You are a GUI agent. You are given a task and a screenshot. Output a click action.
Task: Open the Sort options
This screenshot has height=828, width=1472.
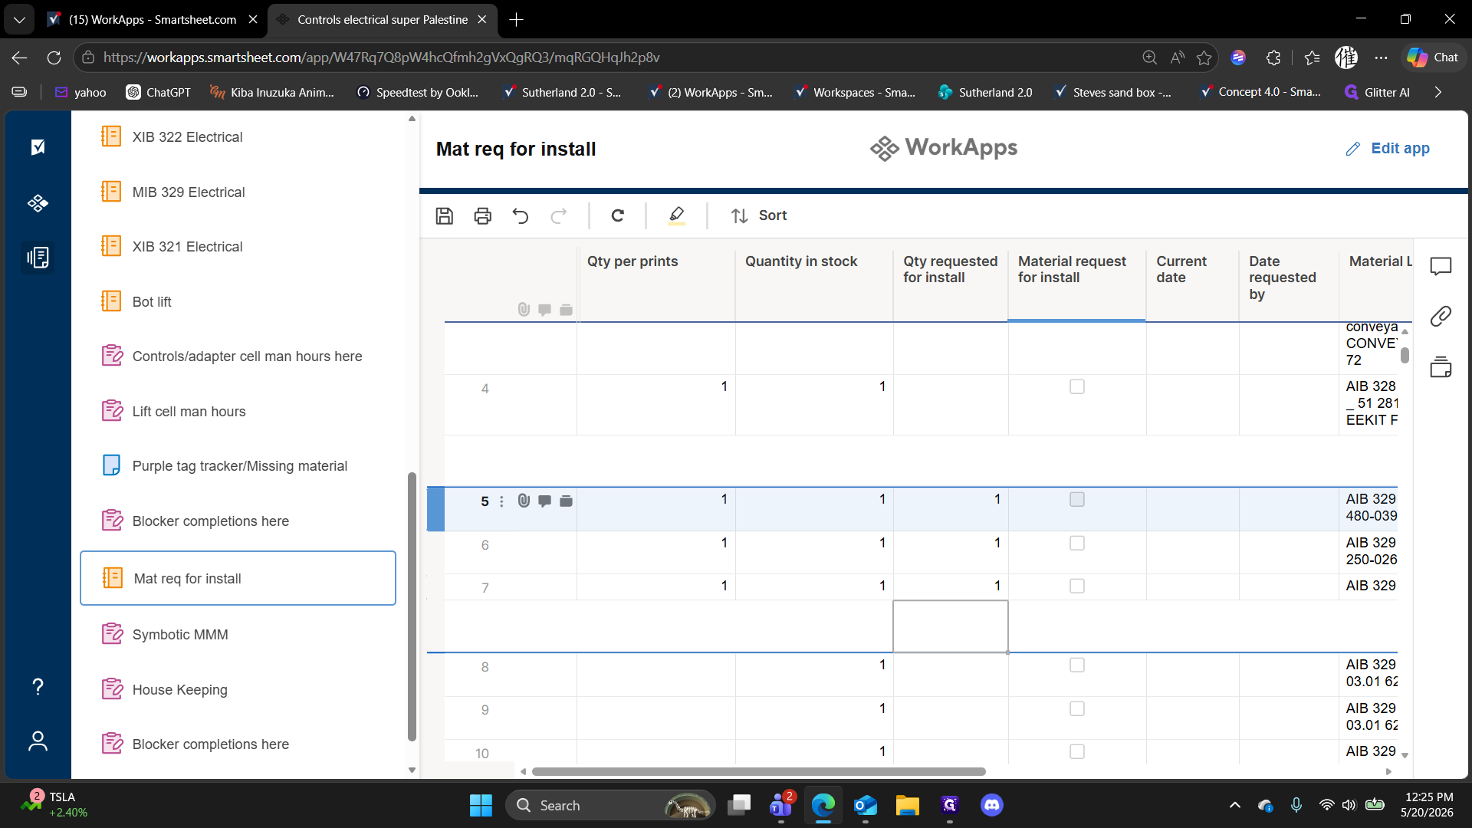759,216
